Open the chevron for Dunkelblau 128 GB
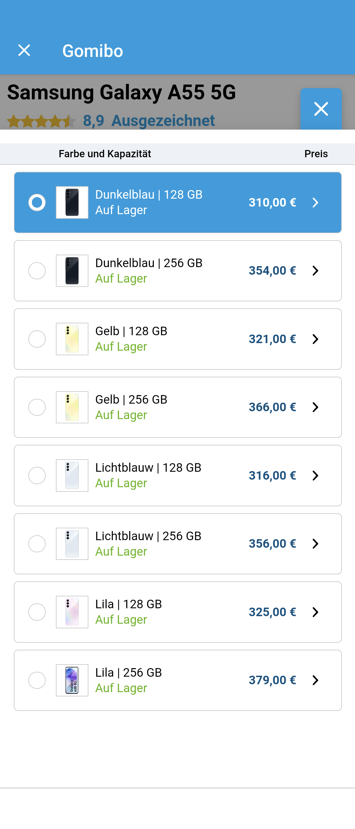The width and height of the screenshot is (355, 829). 315,203
